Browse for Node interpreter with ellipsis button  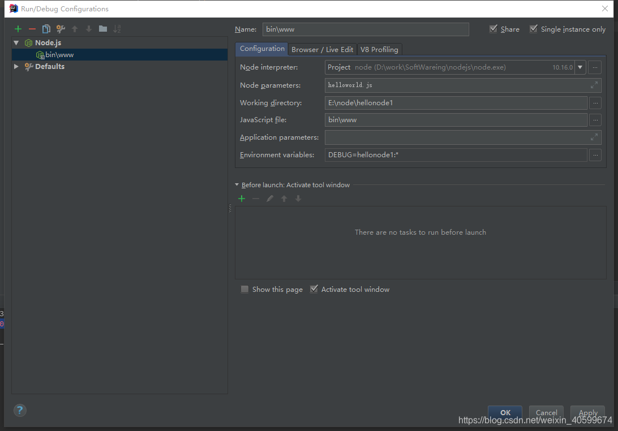pos(595,67)
